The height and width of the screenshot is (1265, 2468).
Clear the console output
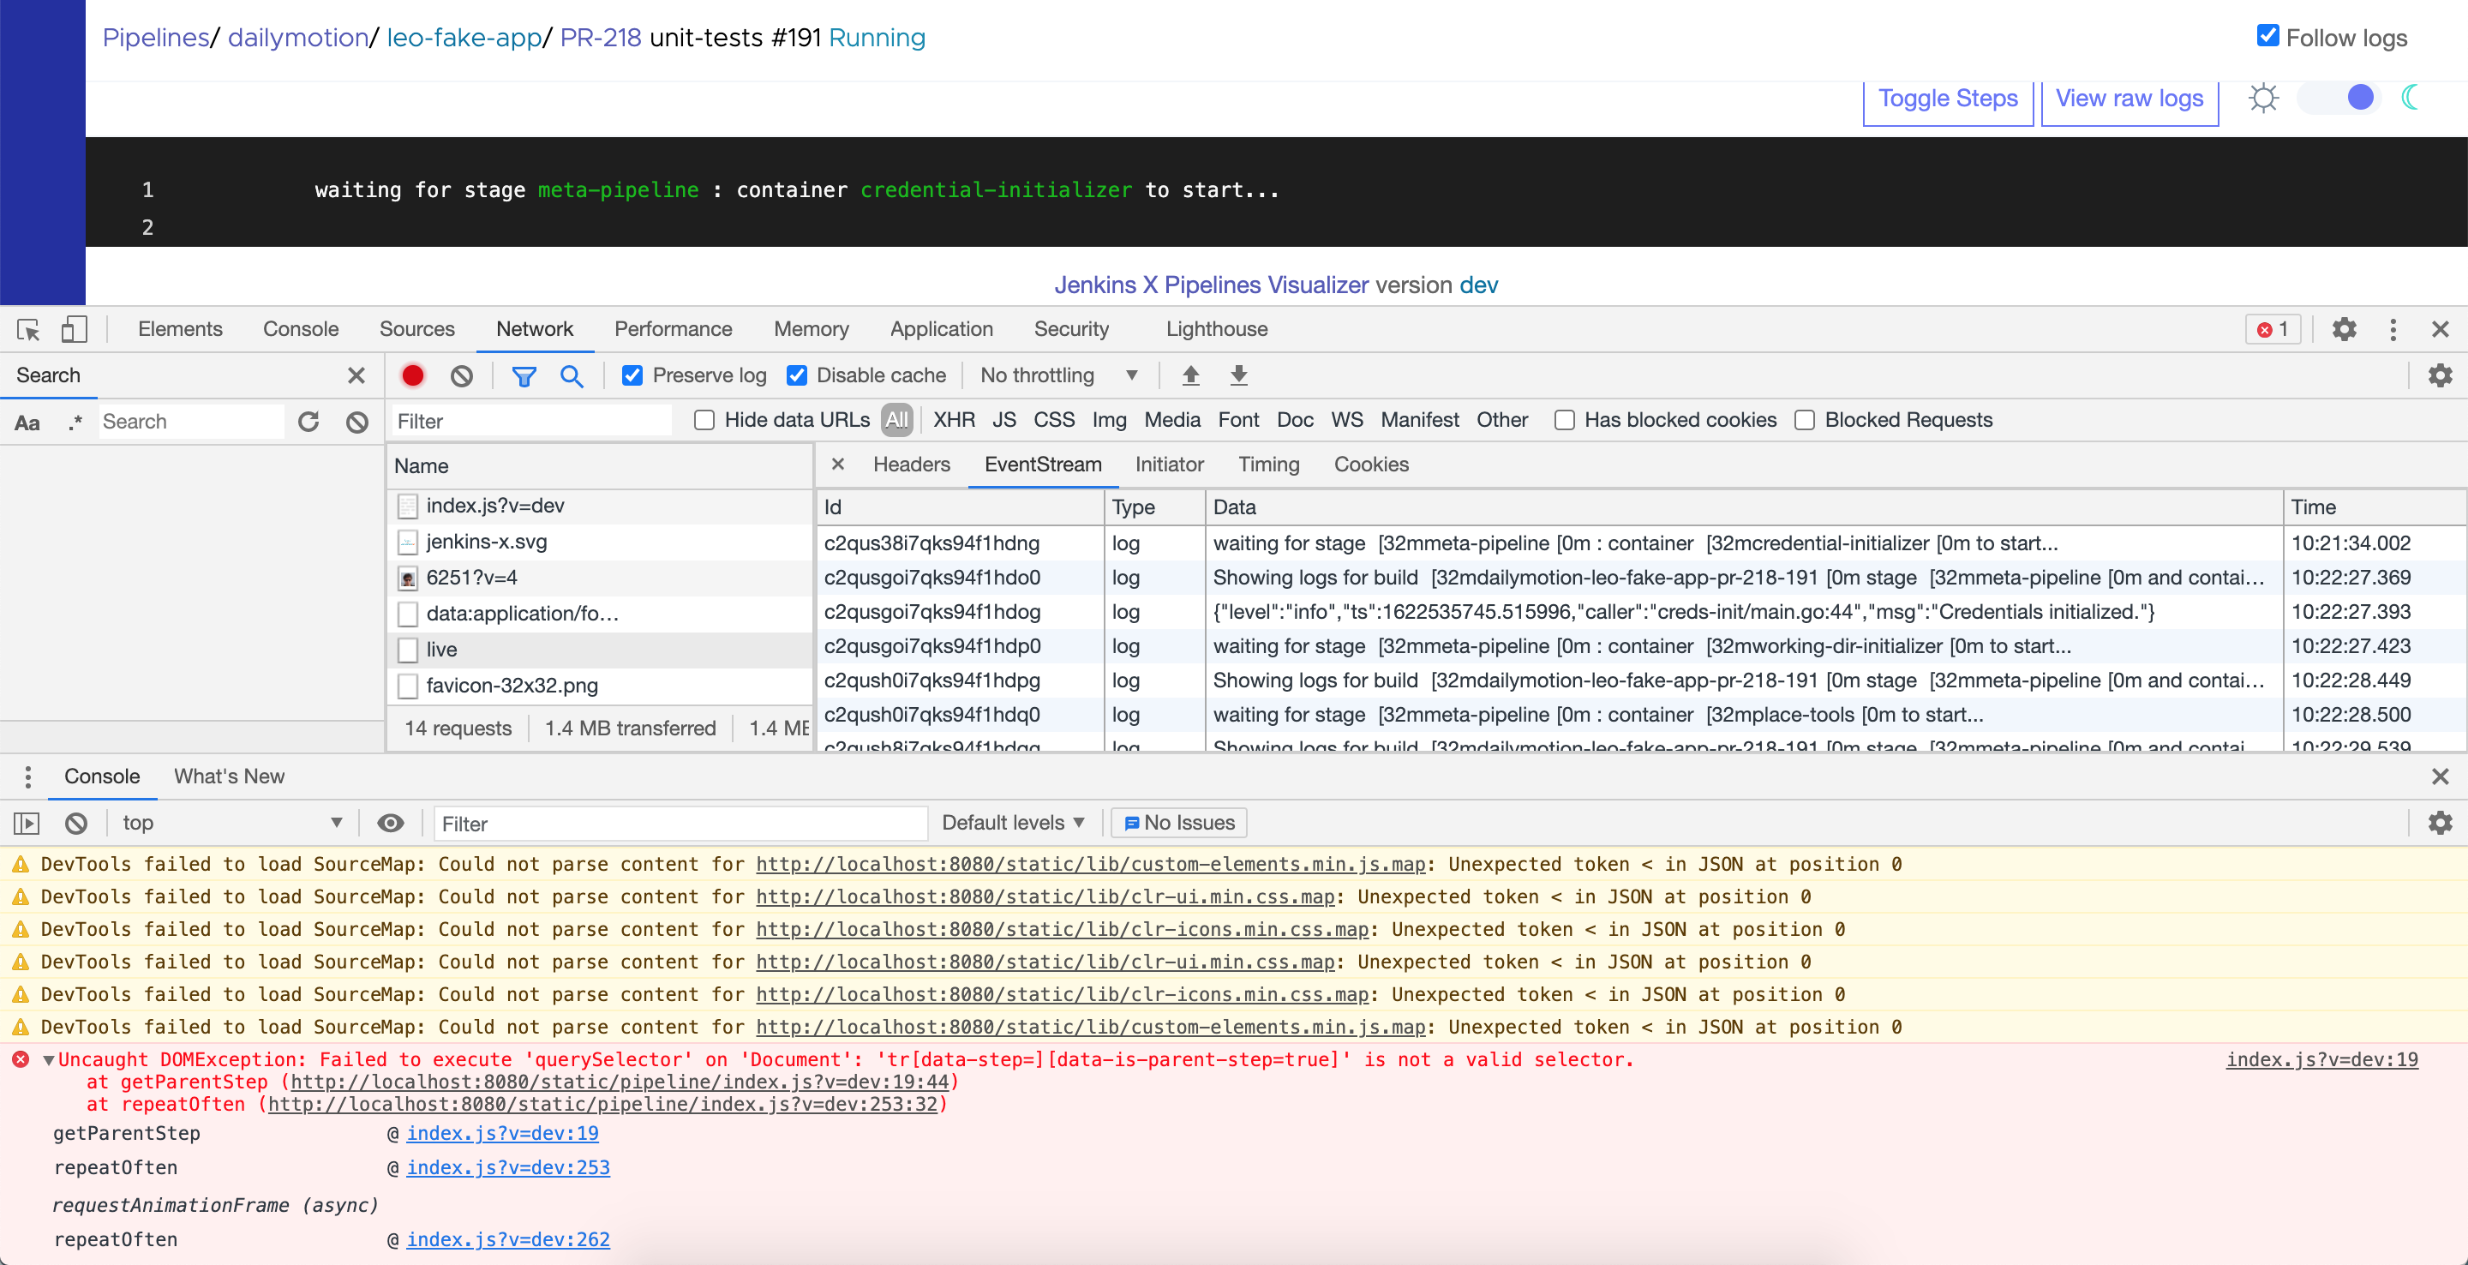coord(75,824)
